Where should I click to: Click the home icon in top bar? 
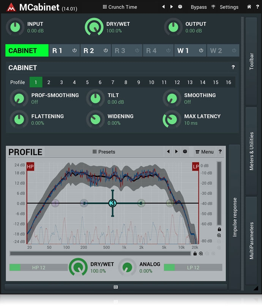(249, 7)
